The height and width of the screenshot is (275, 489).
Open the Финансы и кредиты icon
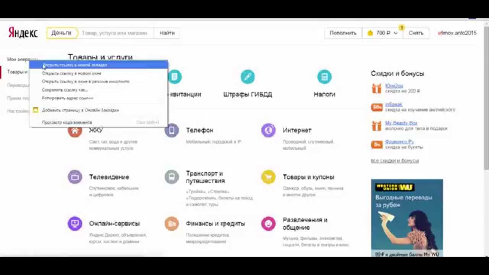pos(172,223)
